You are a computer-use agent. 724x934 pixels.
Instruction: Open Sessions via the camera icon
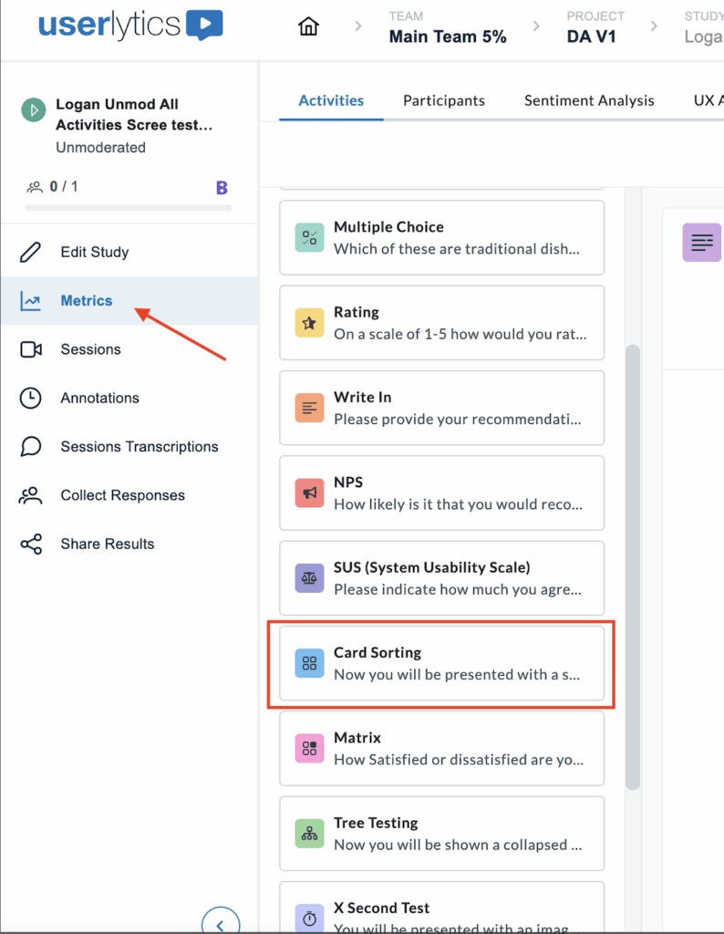pos(30,349)
